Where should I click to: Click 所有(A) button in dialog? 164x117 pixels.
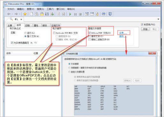point(127,81)
